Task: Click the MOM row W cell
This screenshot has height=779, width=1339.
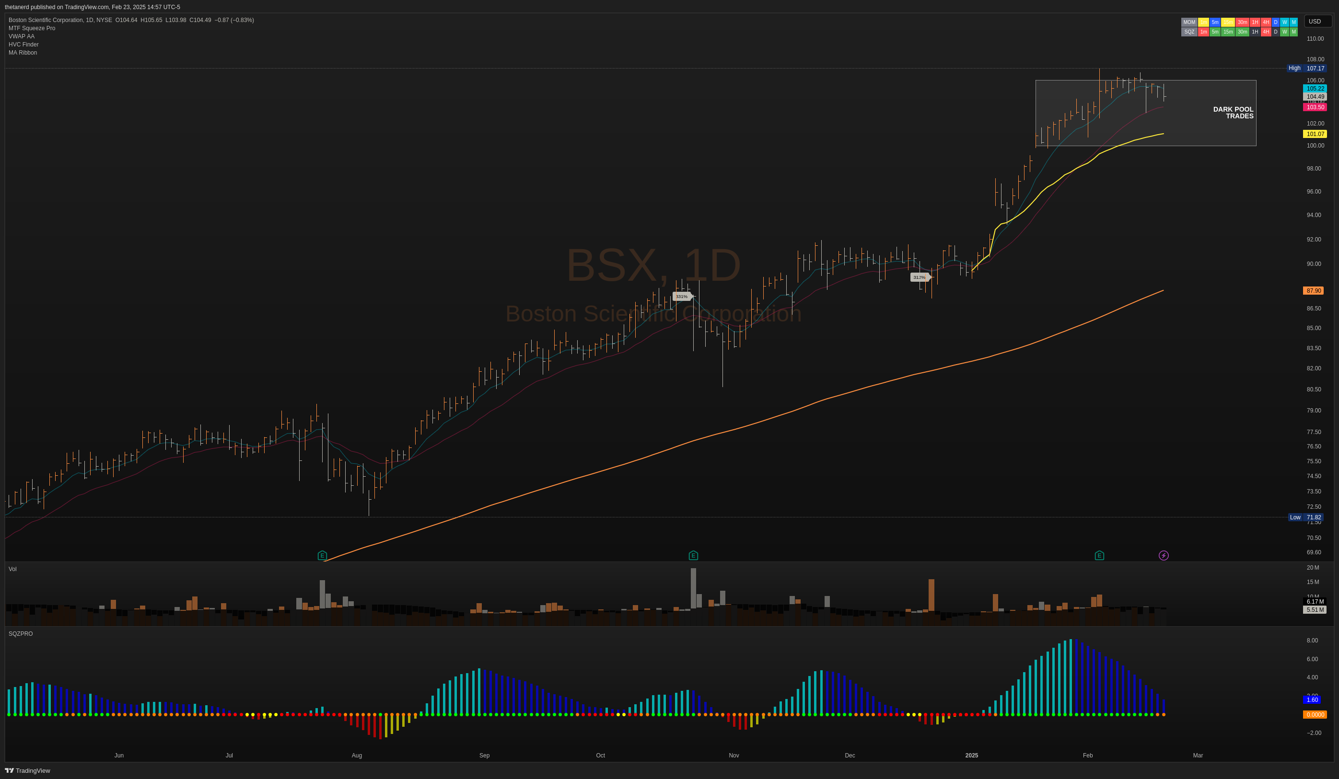Action: [1285, 23]
